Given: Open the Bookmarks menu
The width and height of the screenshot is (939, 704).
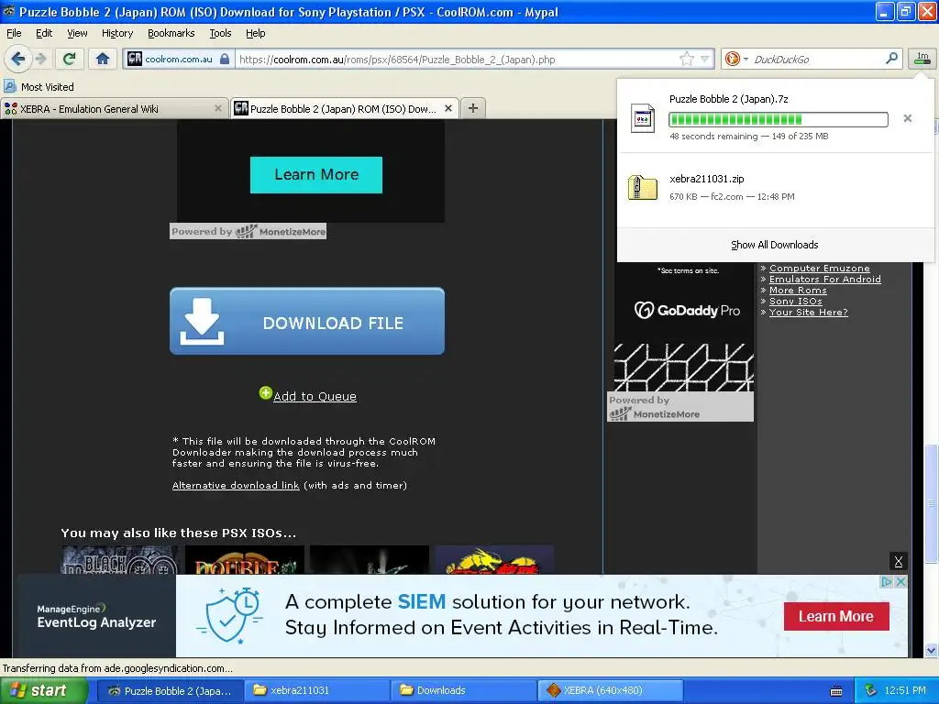Looking at the screenshot, I should (x=171, y=33).
